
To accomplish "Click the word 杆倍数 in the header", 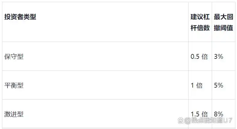I will [x=200, y=28].
